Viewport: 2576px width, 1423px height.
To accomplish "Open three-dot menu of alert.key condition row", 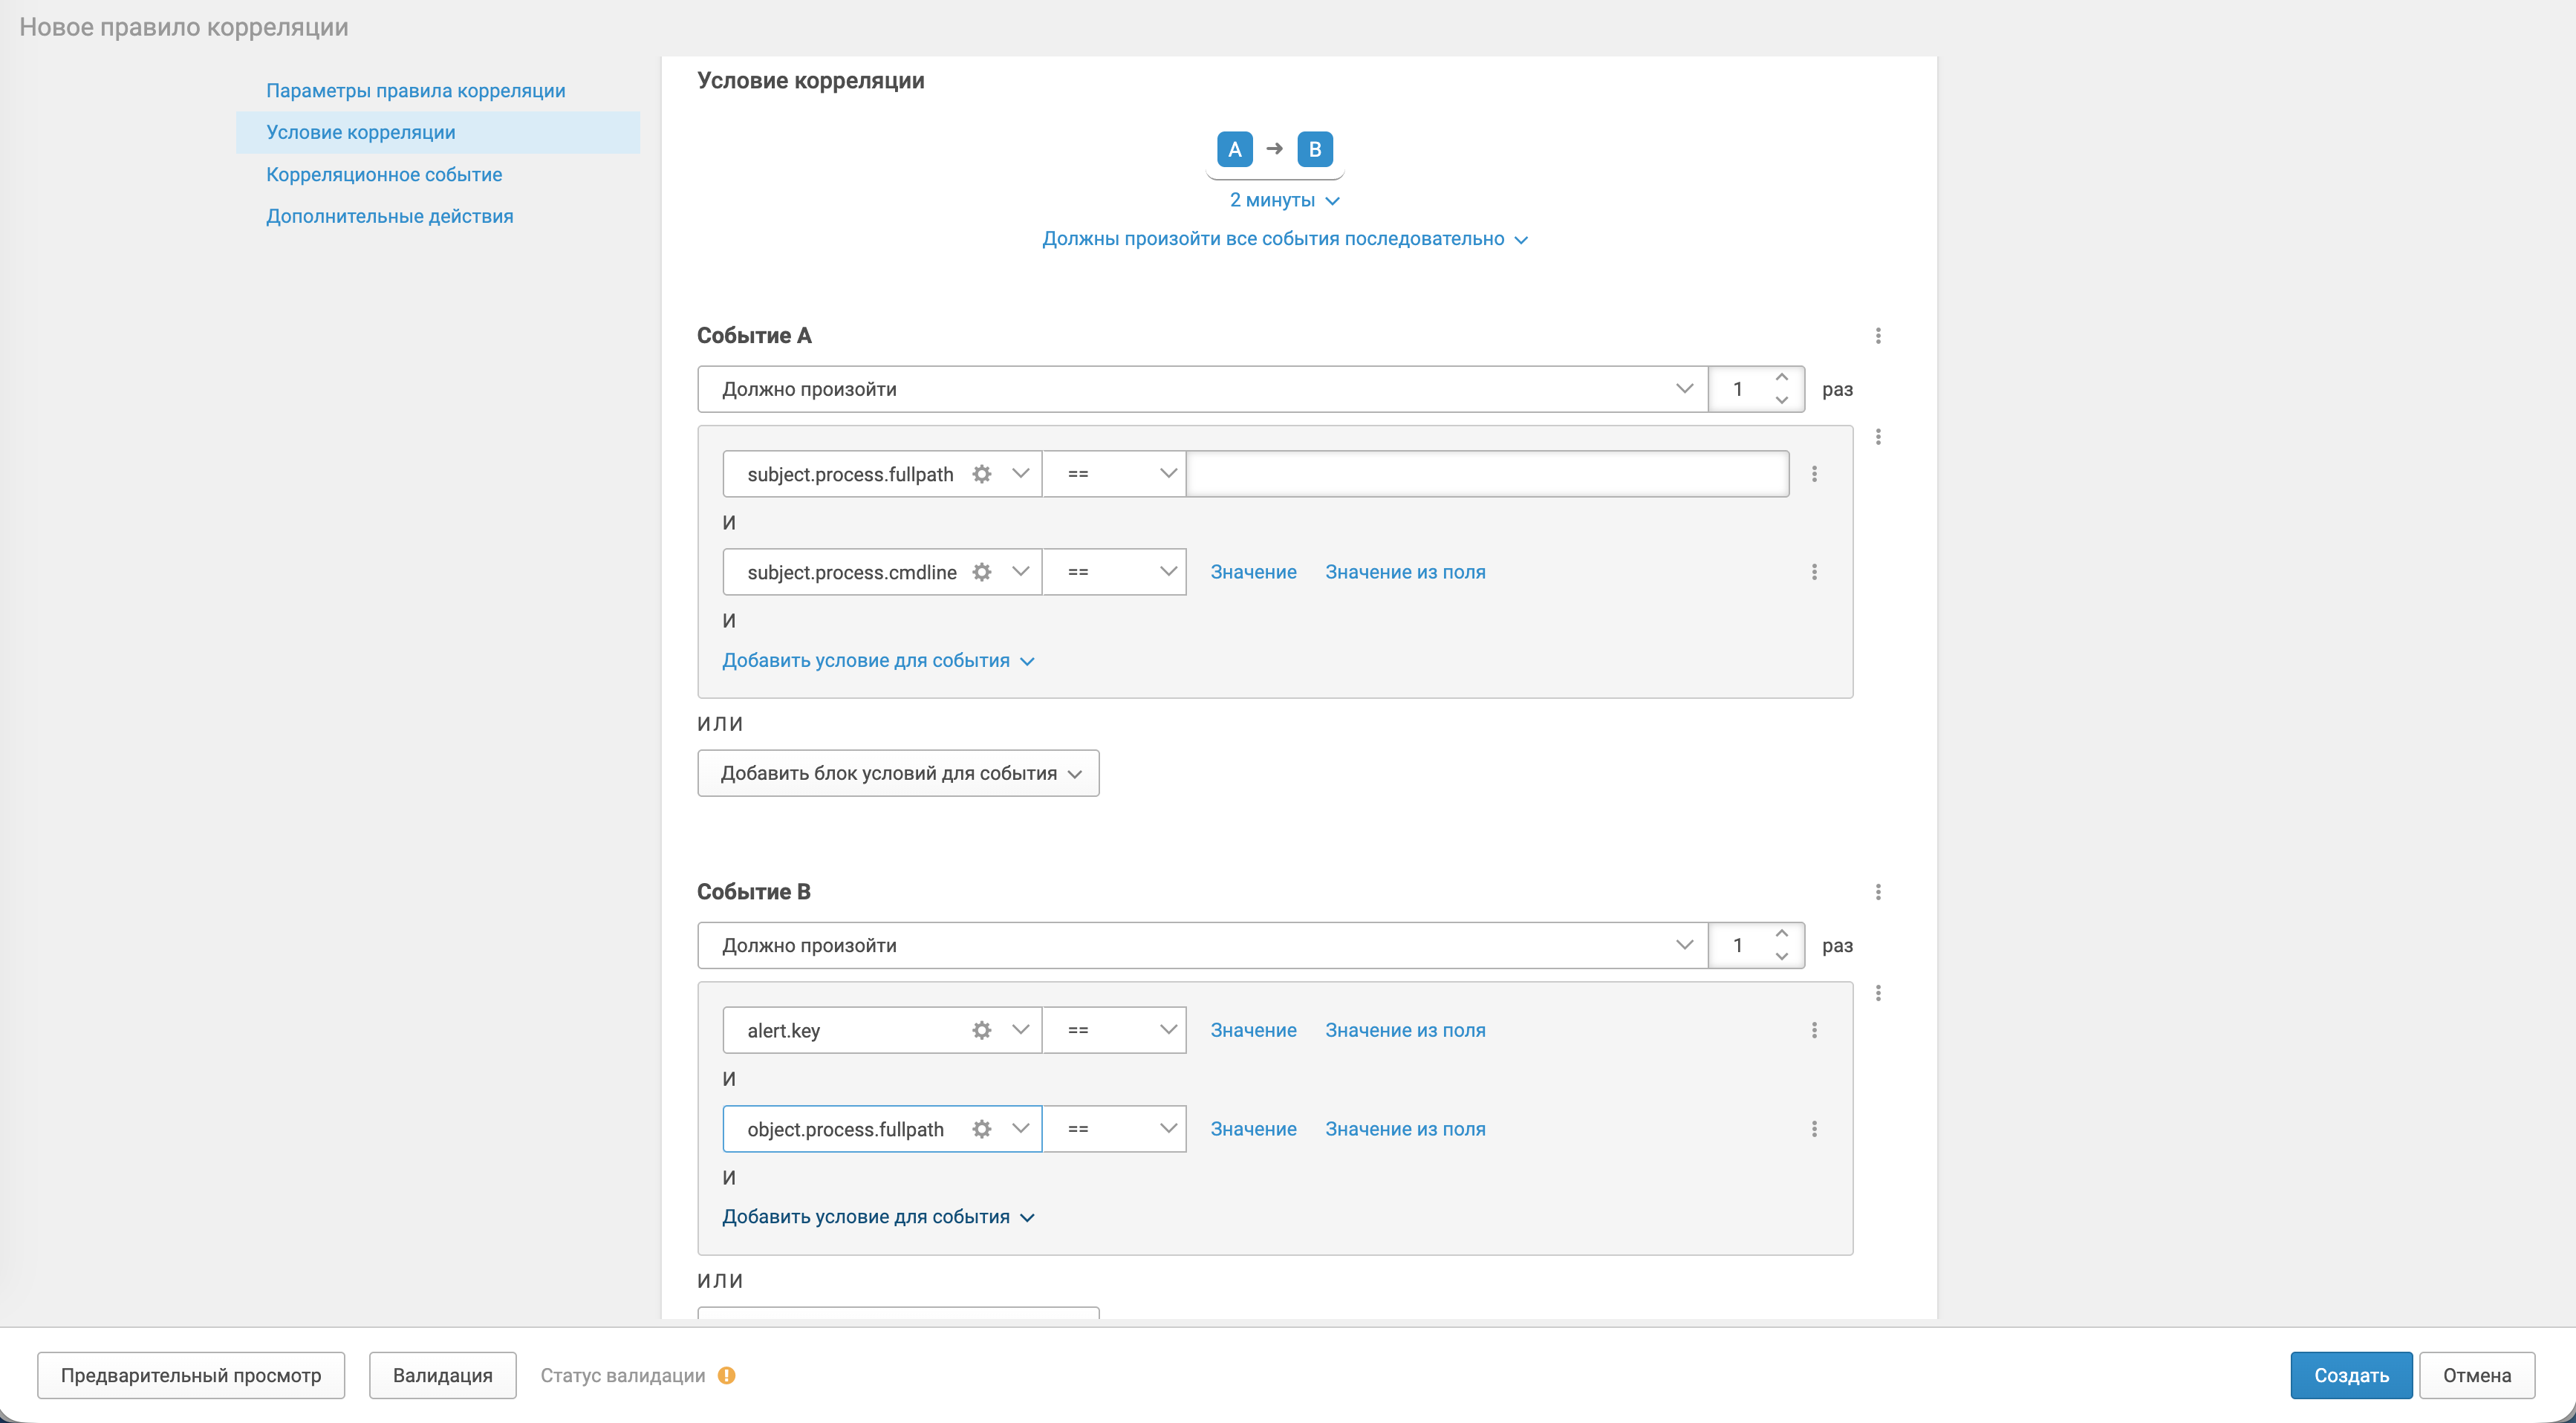I will tap(1814, 1030).
